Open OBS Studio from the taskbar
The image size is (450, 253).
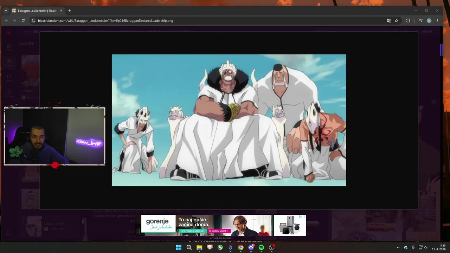click(271, 247)
